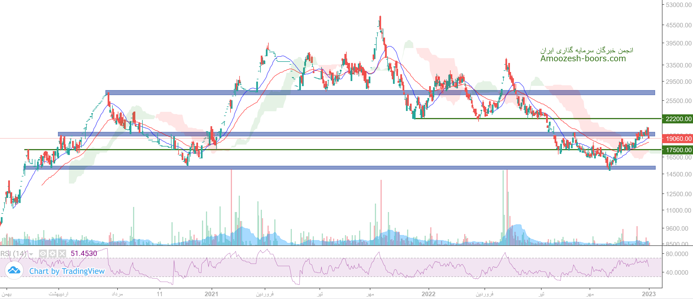Image resolution: width=693 pixels, height=299 pixels.
Task: Expand the RSI (14) dropdown arrow
Action: tap(31, 254)
